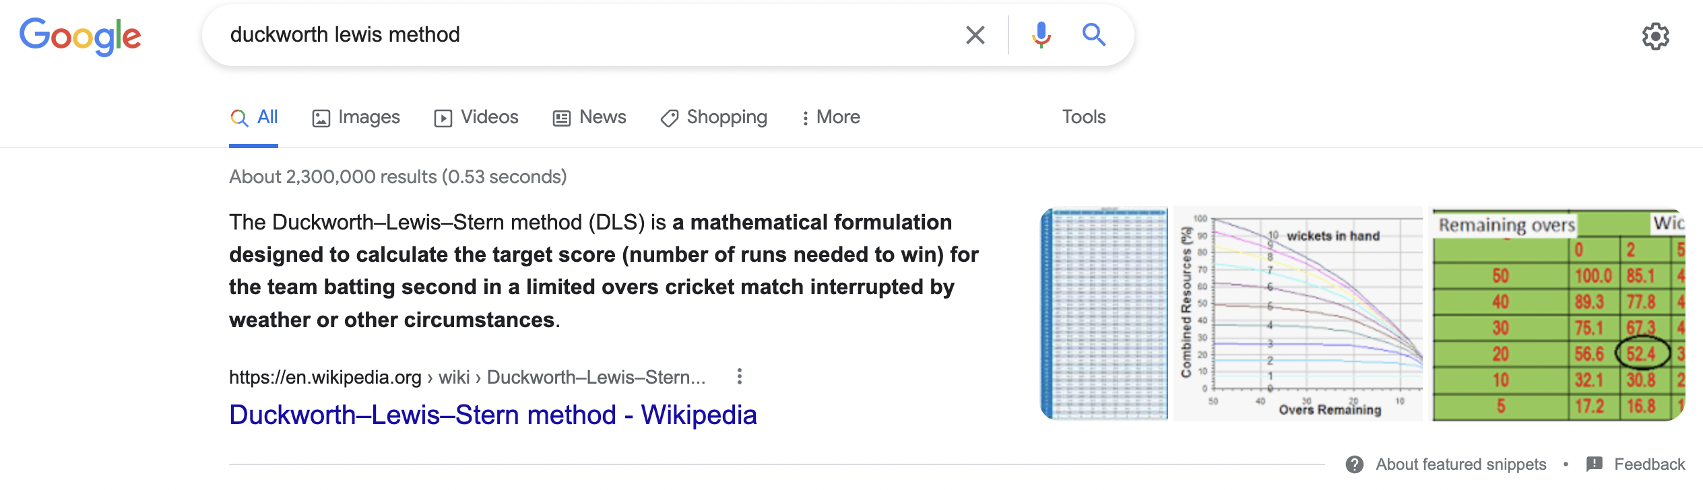This screenshot has height=490, width=1703.
Task: Open the Duckworth–Lewis–Stern method Wikipedia link
Action: [493, 415]
